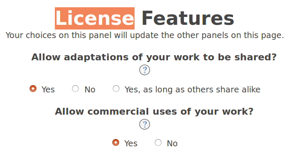The width and height of the screenshot is (297, 157).
Task: Click the word 'work?' ending the second question
Action: (x=238, y=112)
